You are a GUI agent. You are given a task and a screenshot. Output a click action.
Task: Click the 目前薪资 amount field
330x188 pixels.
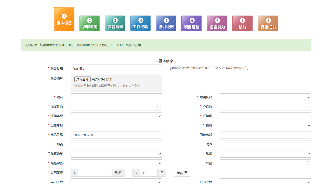pos(95,173)
